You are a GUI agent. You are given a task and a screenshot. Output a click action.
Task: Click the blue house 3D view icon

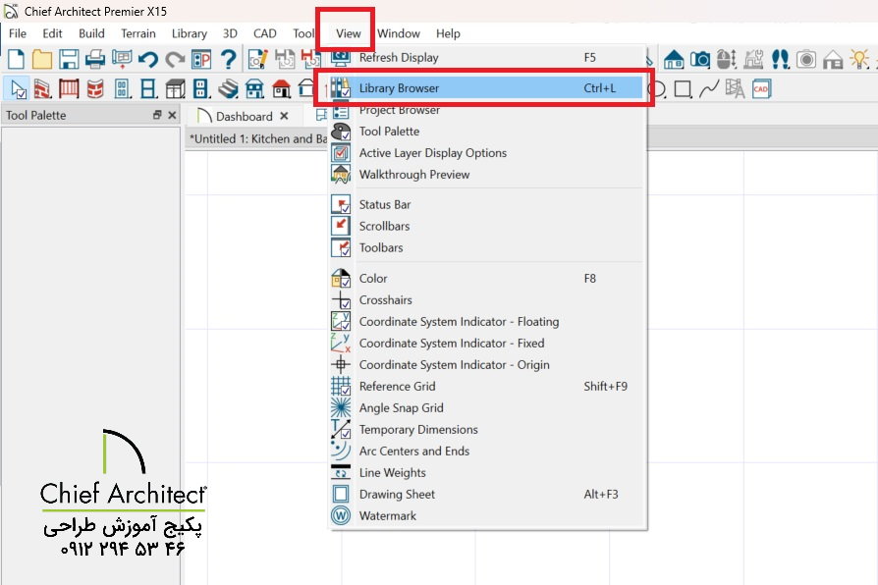[x=674, y=59]
